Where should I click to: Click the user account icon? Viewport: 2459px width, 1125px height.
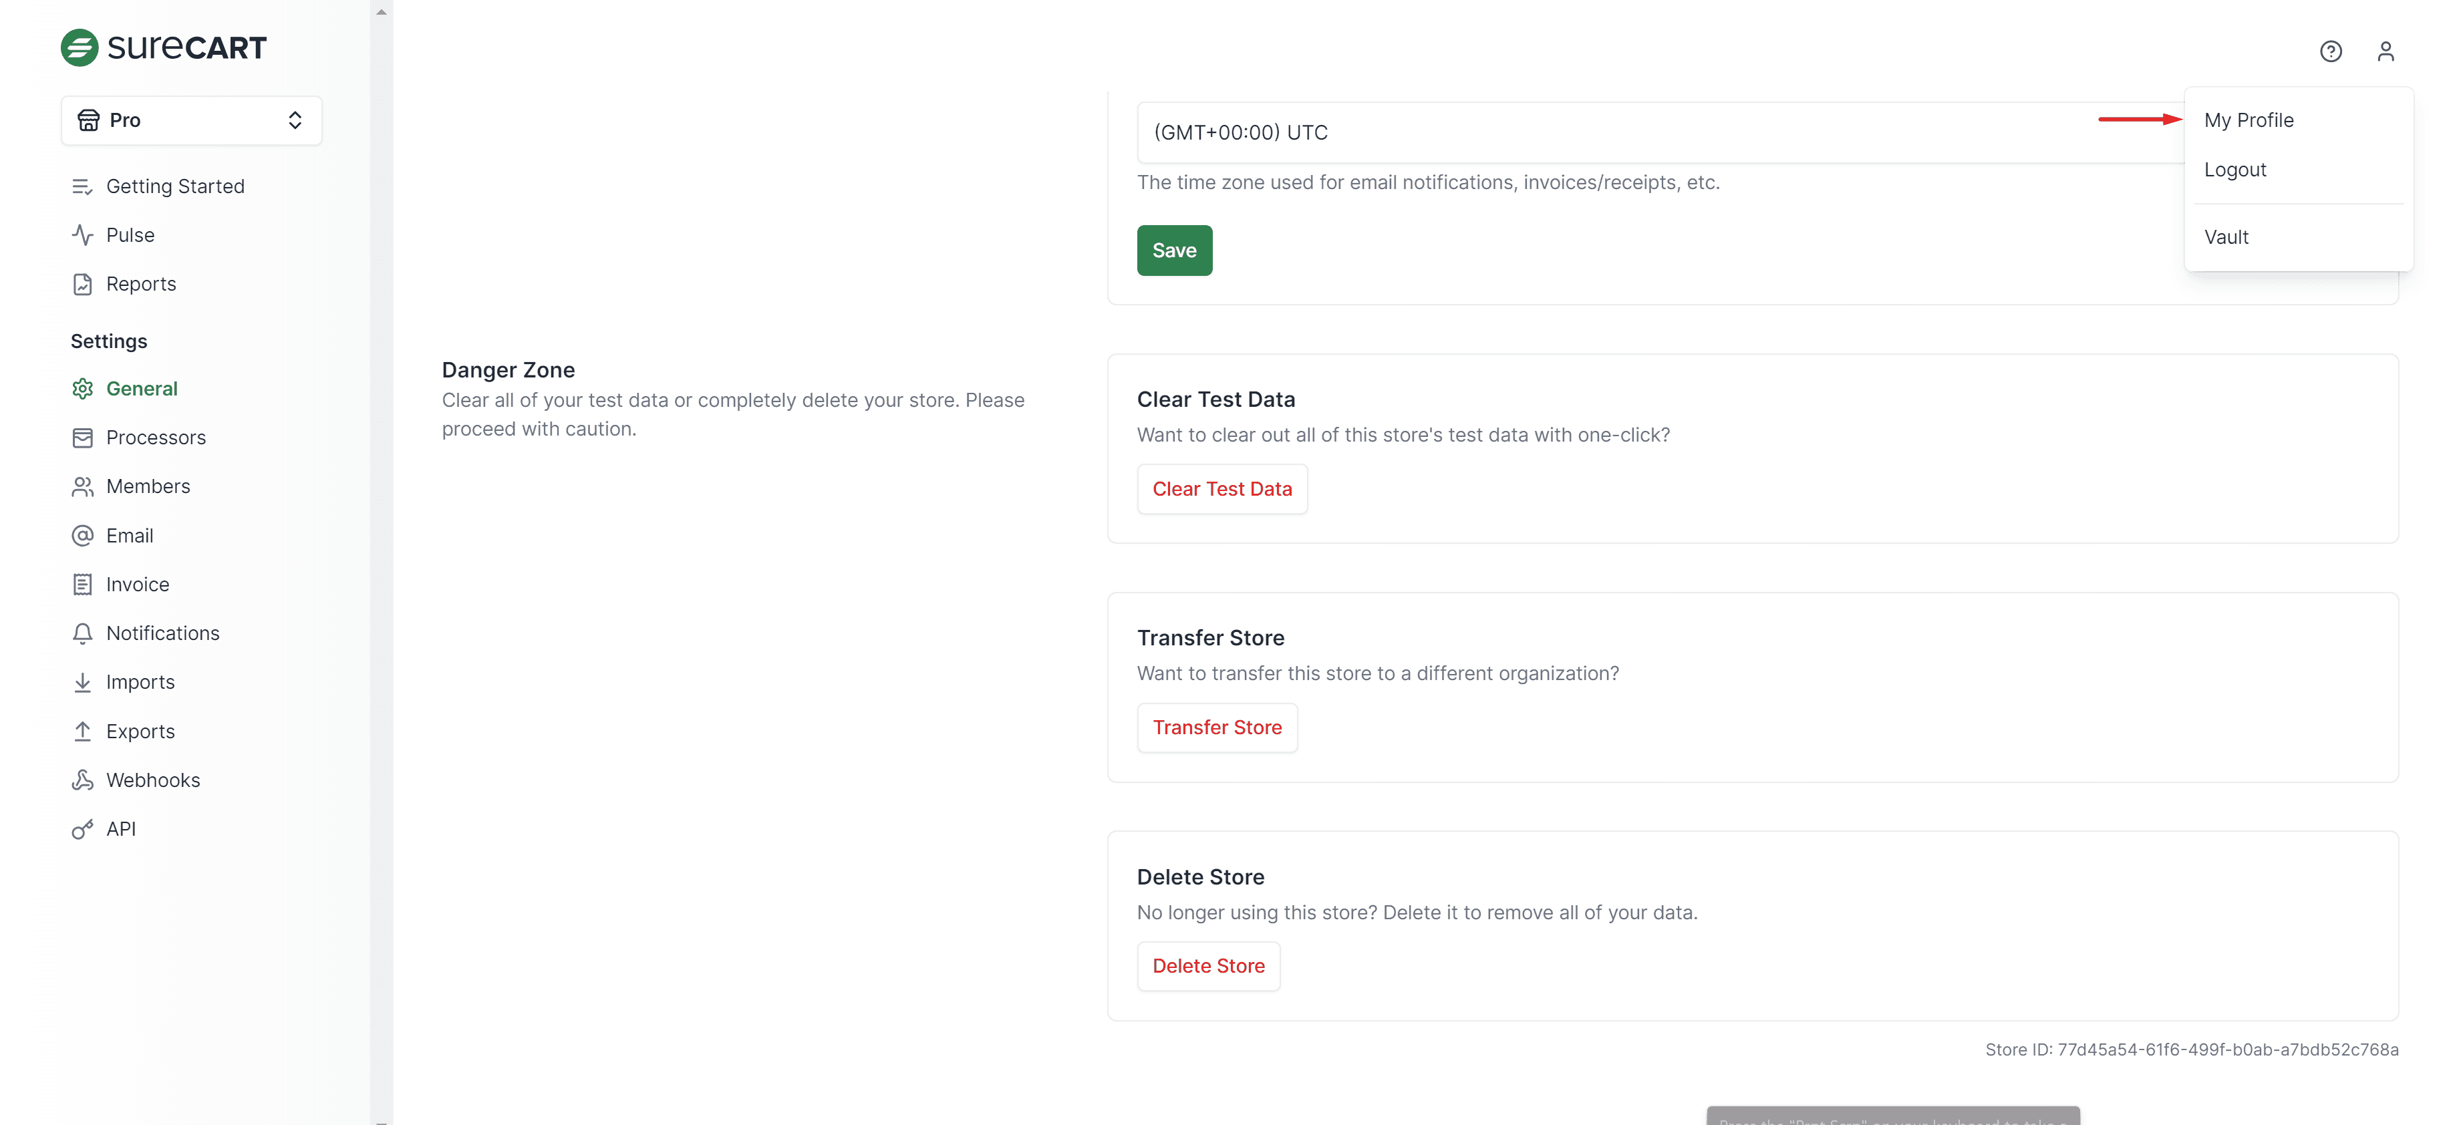pyautogui.click(x=2385, y=51)
